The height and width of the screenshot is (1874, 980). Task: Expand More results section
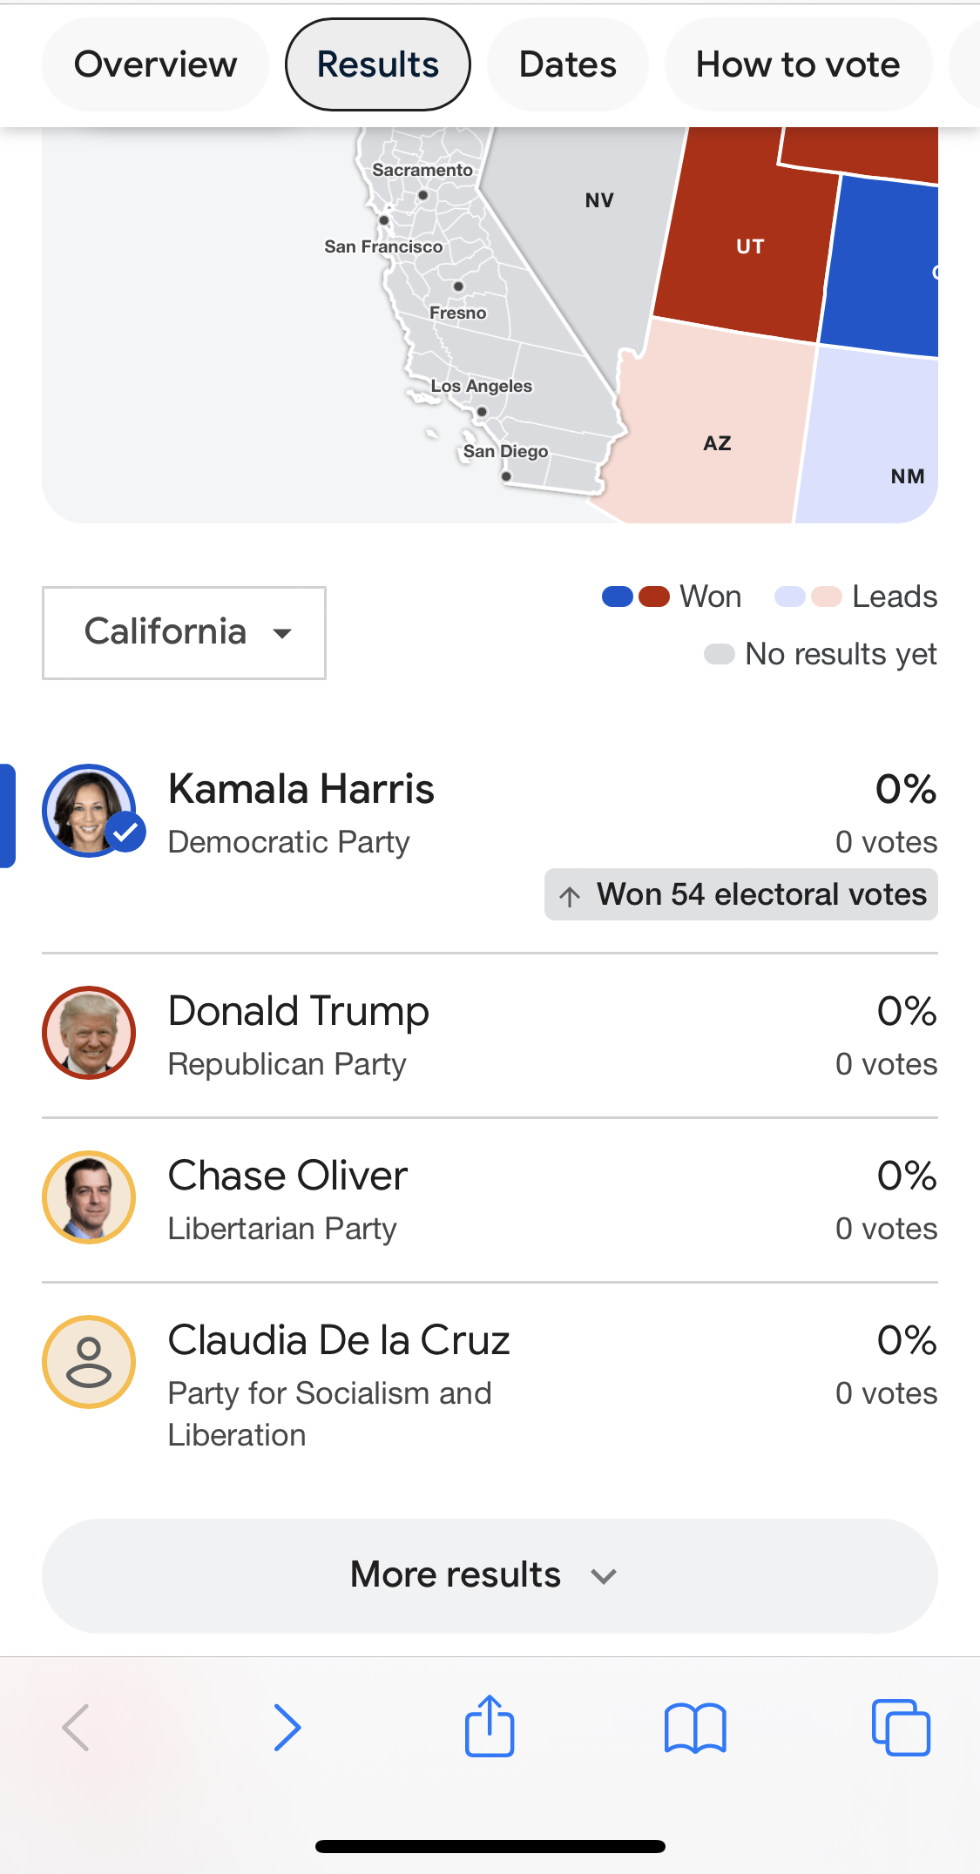click(x=490, y=1575)
